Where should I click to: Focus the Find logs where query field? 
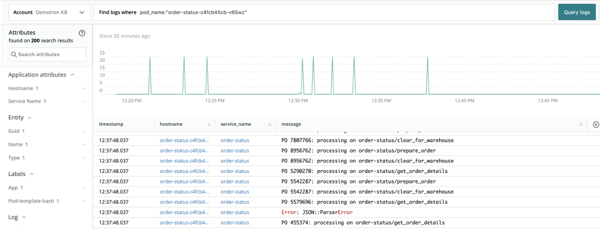click(x=325, y=12)
